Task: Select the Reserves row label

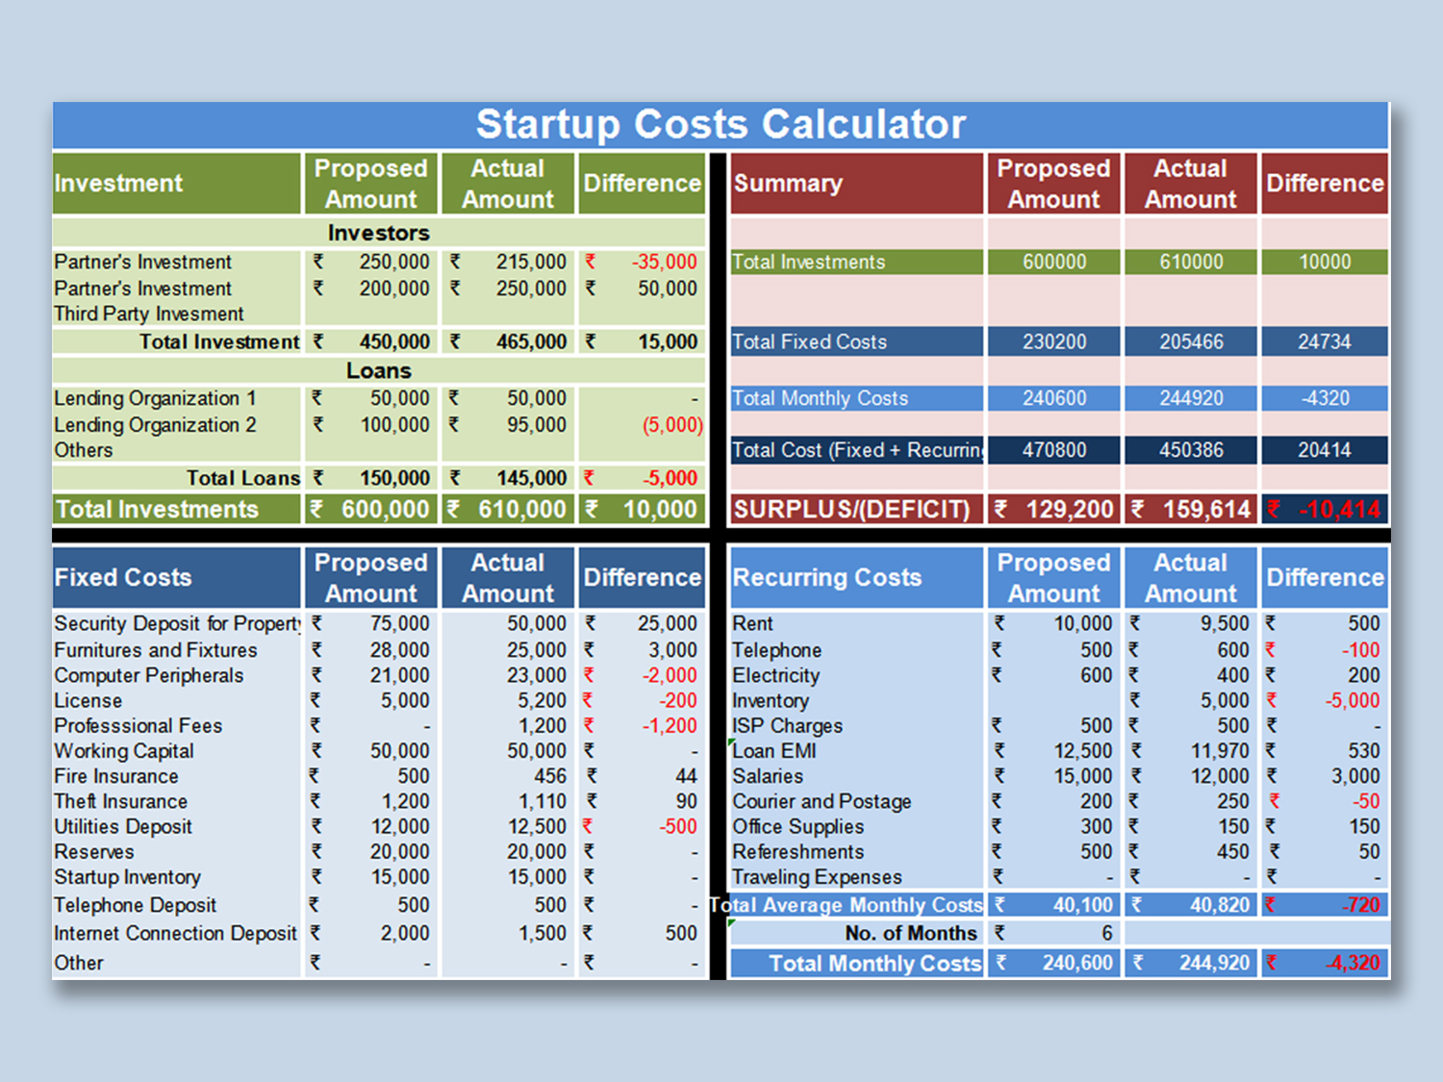Action: [x=94, y=851]
